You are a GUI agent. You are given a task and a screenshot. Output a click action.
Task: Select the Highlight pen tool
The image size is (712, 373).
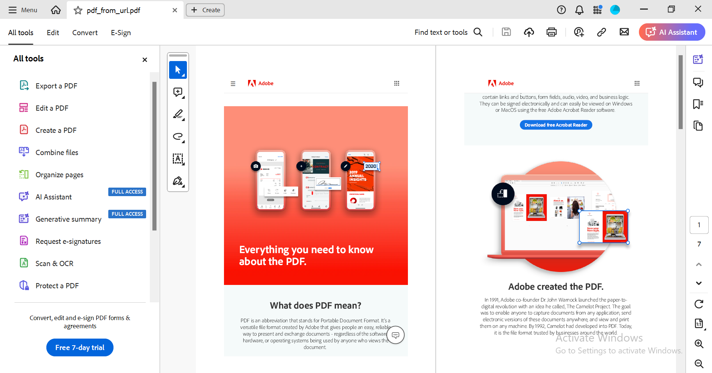178,114
